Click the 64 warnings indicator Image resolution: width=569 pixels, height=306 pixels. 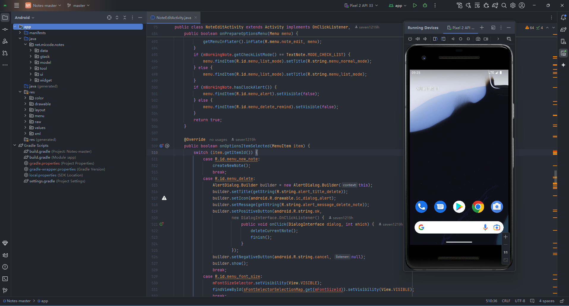pyautogui.click(x=530, y=28)
